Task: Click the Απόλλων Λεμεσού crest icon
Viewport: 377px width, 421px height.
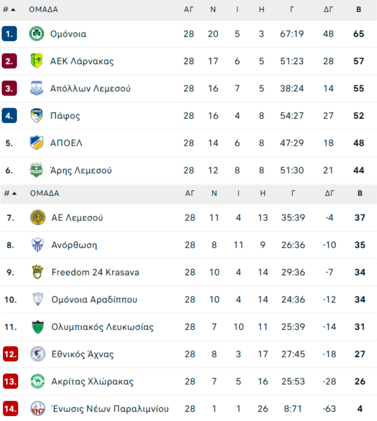Action: pos(36,88)
